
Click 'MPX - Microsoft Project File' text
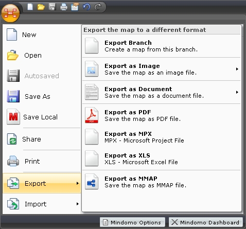[x=144, y=140]
